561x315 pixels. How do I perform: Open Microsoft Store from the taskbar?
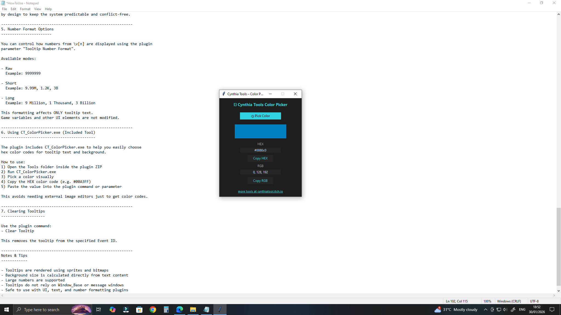pyautogui.click(x=139, y=310)
